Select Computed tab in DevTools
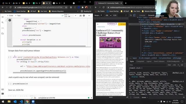This screenshot has width=186, height=104. click(x=140, y=61)
